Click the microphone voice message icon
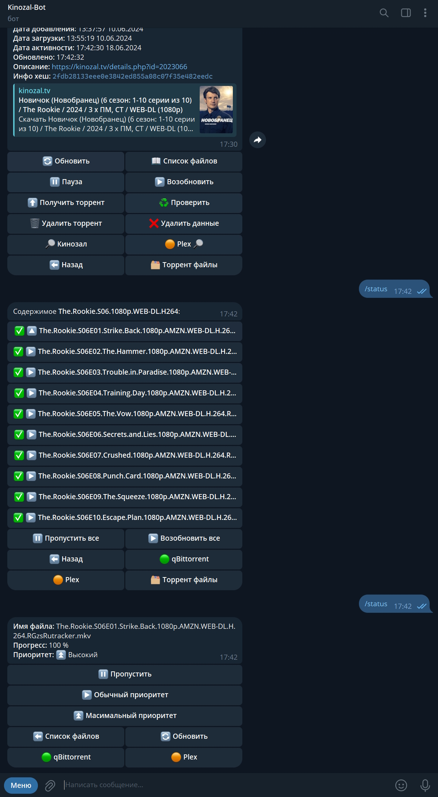This screenshot has width=438, height=797. click(x=425, y=785)
